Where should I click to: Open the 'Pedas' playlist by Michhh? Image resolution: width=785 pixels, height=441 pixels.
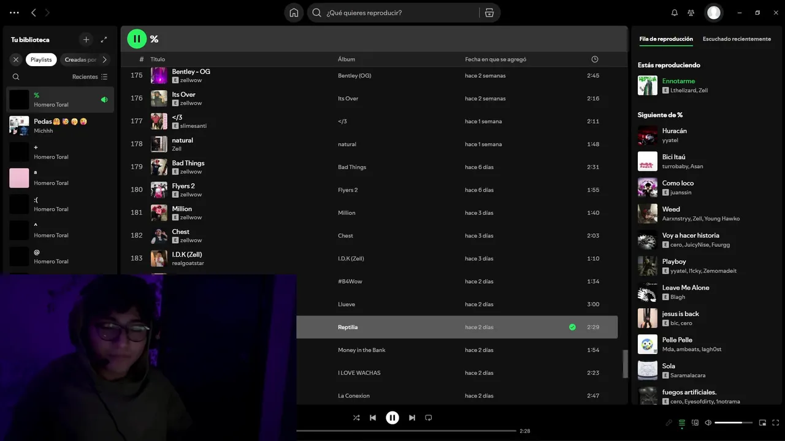(x=60, y=126)
